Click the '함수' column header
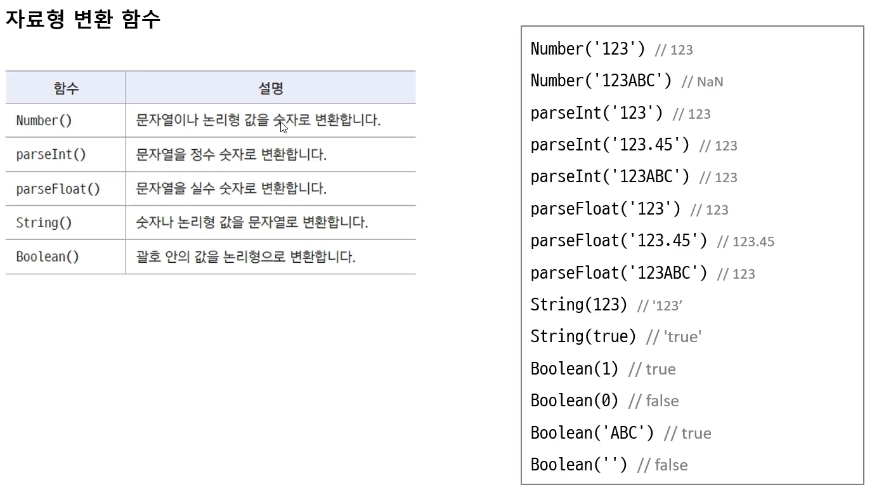This screenshot has height=492, width=872. [x=66, y=88]
